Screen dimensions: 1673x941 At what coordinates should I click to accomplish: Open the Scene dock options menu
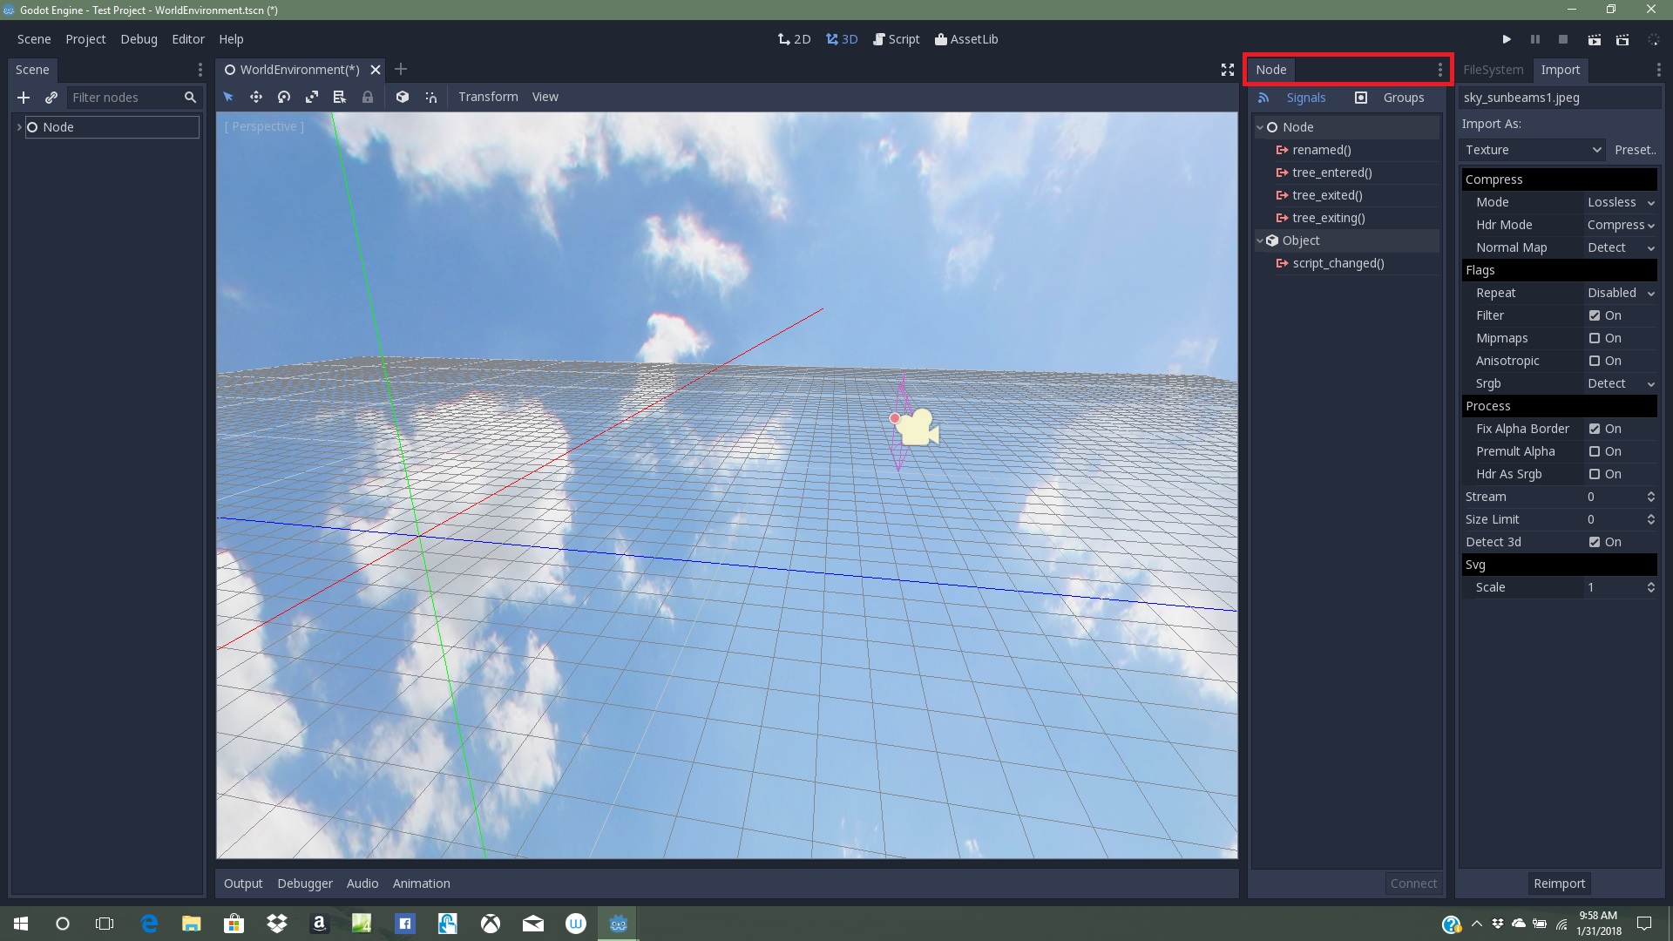(200, 70)
